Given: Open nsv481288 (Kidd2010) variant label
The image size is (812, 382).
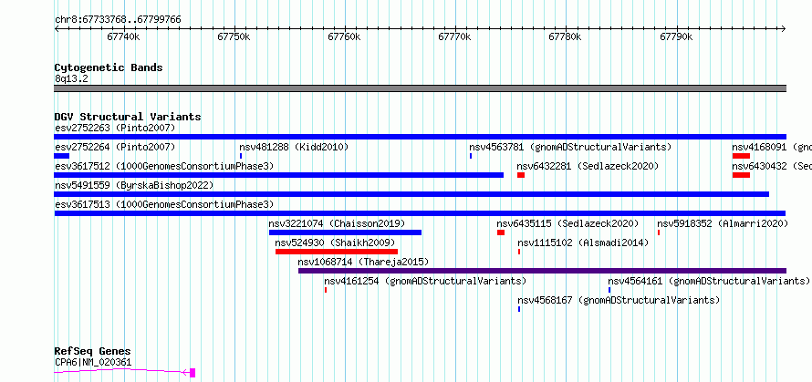Looking at the screenshot, I should tap(294, 147).
